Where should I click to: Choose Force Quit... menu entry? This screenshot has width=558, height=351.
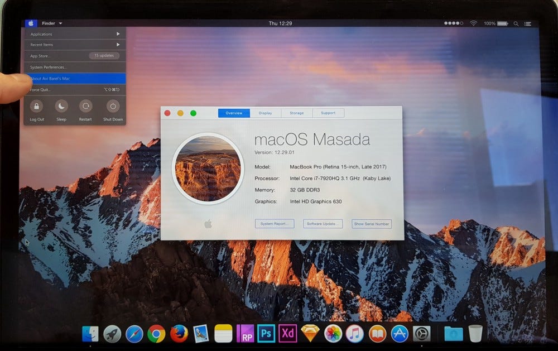point(75,89)
